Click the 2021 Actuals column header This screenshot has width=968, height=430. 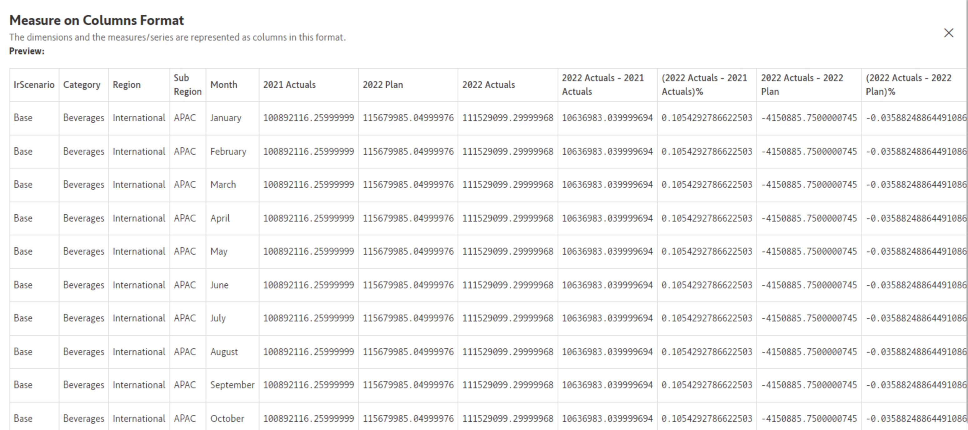click(289, 85)
